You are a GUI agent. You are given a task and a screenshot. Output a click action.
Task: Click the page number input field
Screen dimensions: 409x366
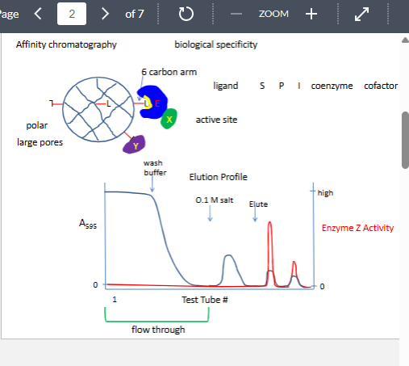pyautogui.click(x=72, y=14)
